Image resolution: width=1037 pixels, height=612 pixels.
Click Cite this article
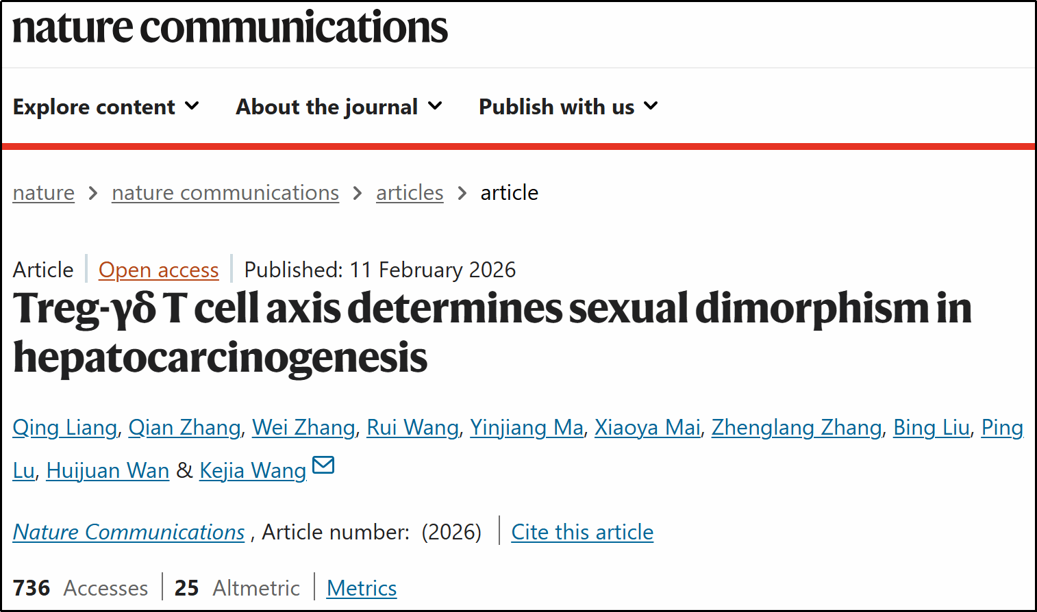582,533
